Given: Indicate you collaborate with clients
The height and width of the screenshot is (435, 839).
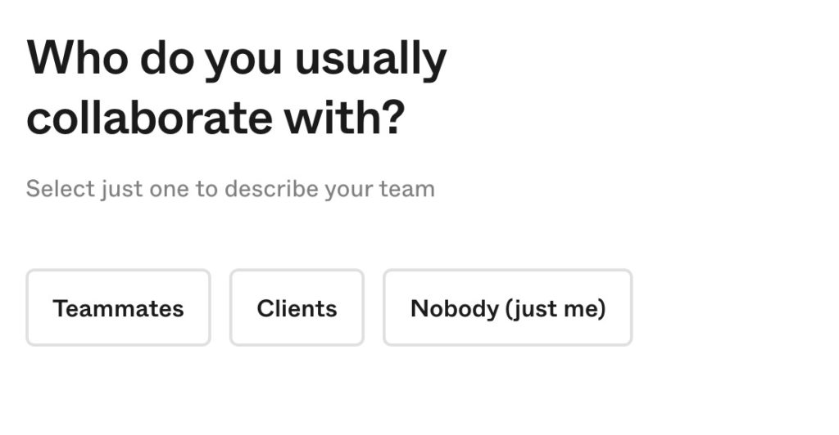Looking at the screenshot, I should click(297, 308).
